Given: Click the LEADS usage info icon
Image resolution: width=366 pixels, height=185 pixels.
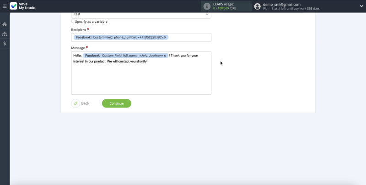Looking at the screenshot, I should 207,6.
